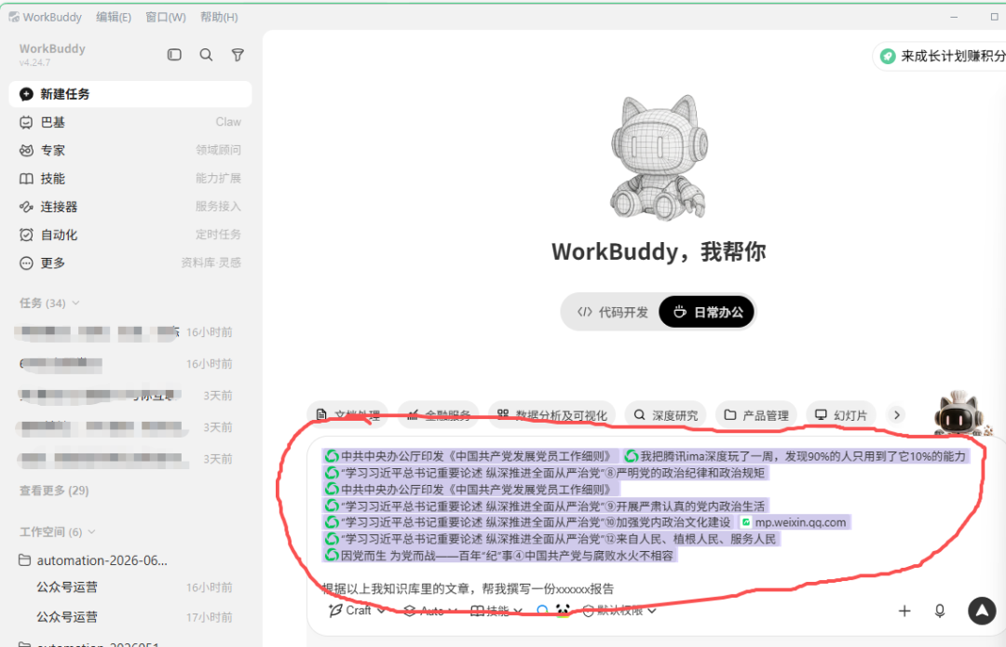Open the 技能 book item
The width and height of the screenshot is (1006, 647).
(130, 178)
